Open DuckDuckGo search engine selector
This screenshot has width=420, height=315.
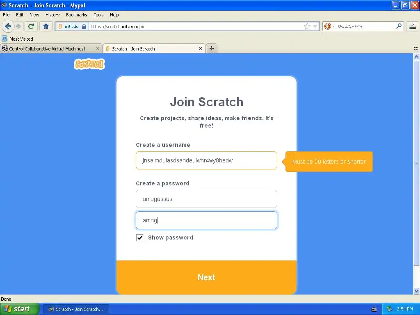pos(329,26)
